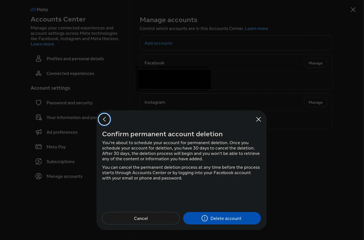Screen dimensions: 364x240
Task: Close the deletion confirmation dialog with X
Action: coord(258,119)
